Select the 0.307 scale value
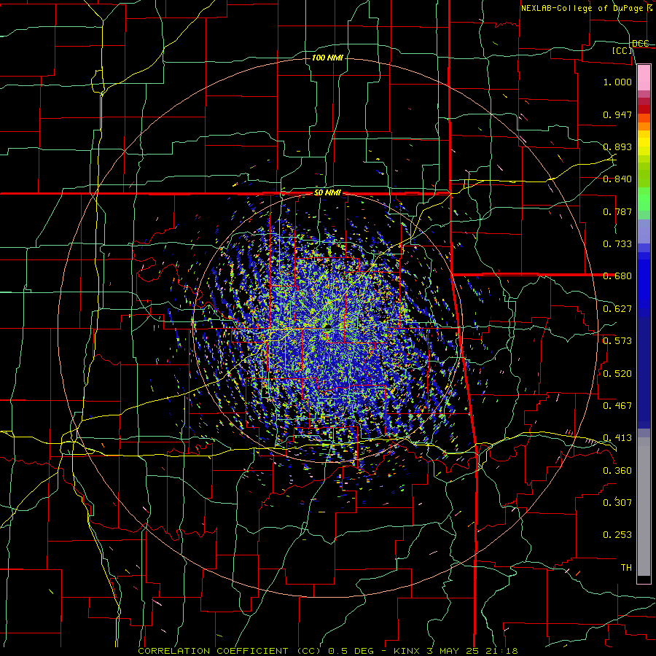 tap(617, 503)
